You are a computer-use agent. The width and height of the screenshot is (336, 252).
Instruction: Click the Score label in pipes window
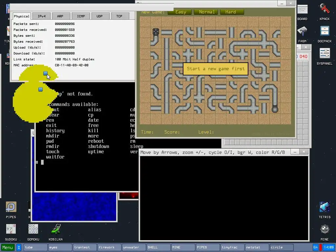point(172,132)
